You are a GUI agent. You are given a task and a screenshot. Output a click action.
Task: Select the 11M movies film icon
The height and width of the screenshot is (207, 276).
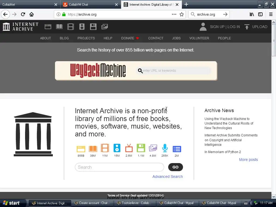105,148
